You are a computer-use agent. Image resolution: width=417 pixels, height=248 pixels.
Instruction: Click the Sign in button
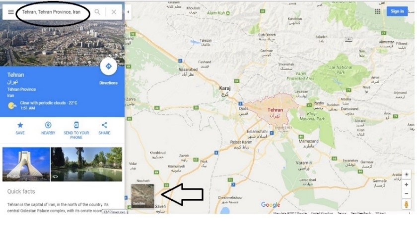(x=397, y=11)
